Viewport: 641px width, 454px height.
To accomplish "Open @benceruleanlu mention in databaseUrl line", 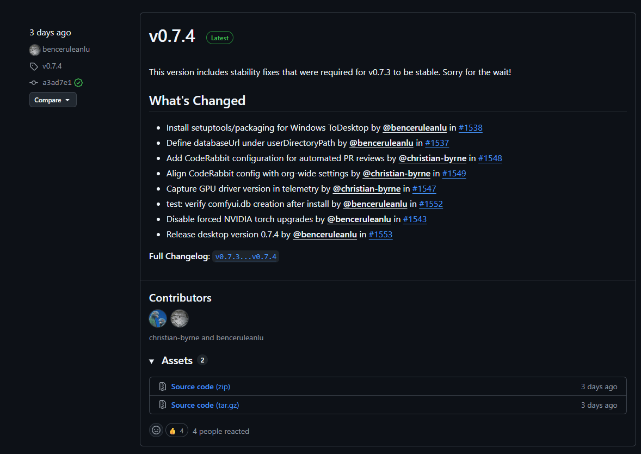I will (381, 143).
